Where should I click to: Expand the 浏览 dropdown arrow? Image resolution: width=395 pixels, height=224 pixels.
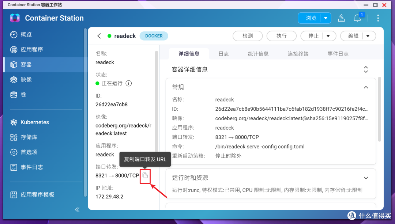326,18
